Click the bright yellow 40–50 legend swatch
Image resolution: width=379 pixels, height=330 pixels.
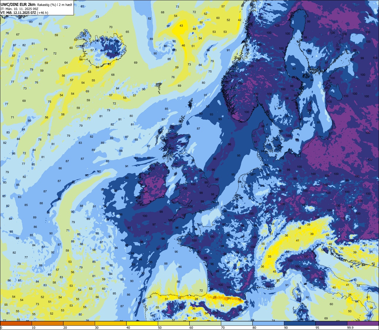[x=142, y=323]
